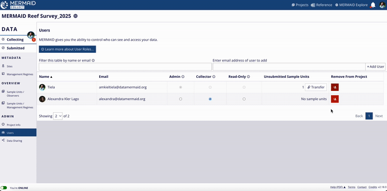Remove Tiela from project via red icon

(x=335, y=87)
